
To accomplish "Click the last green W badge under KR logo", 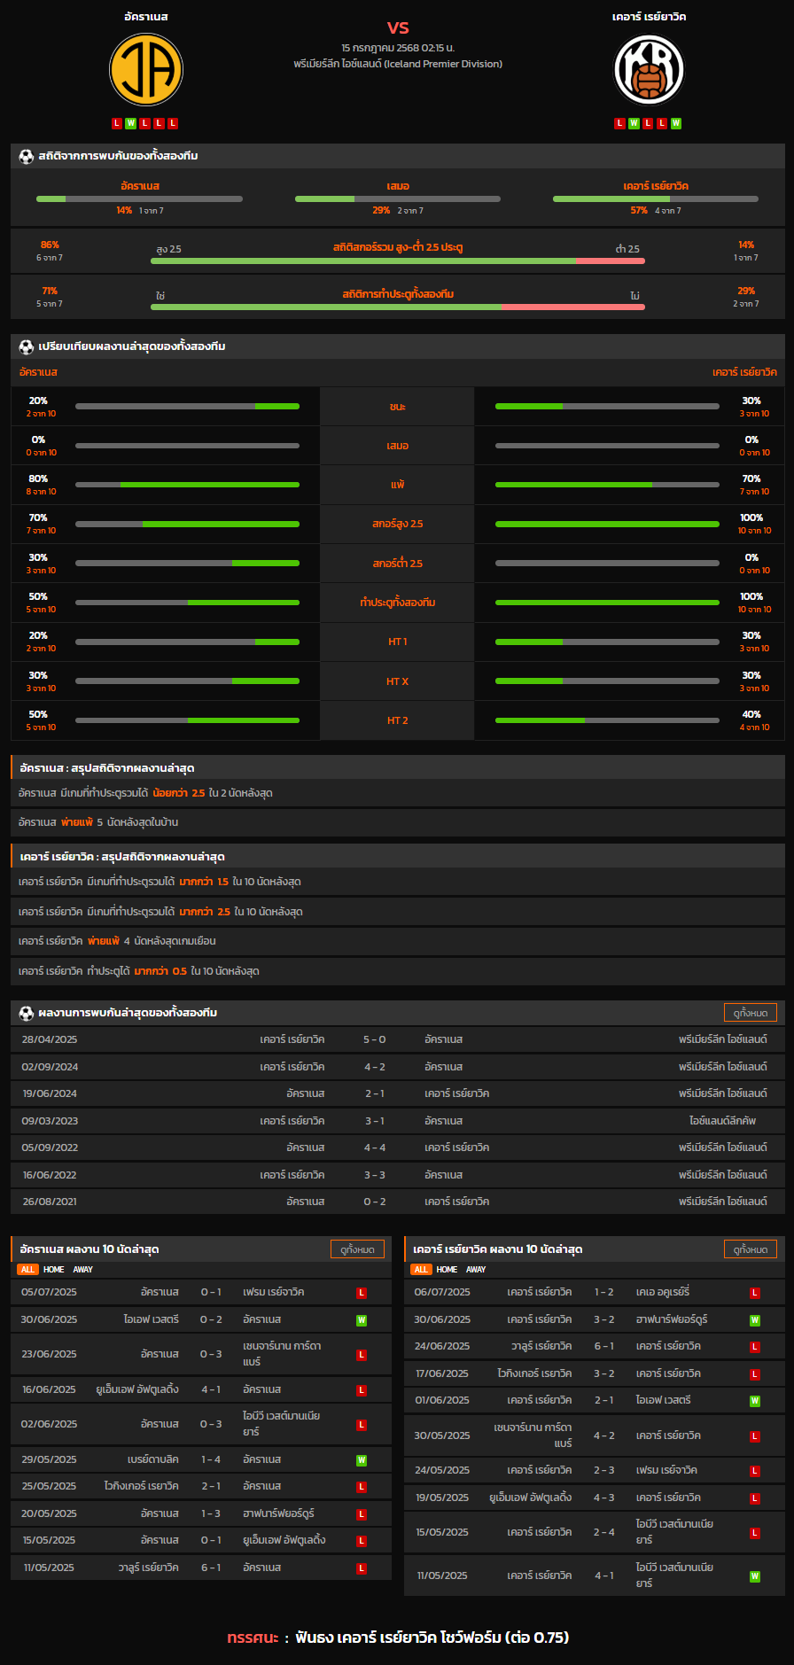I will (676, 123).
